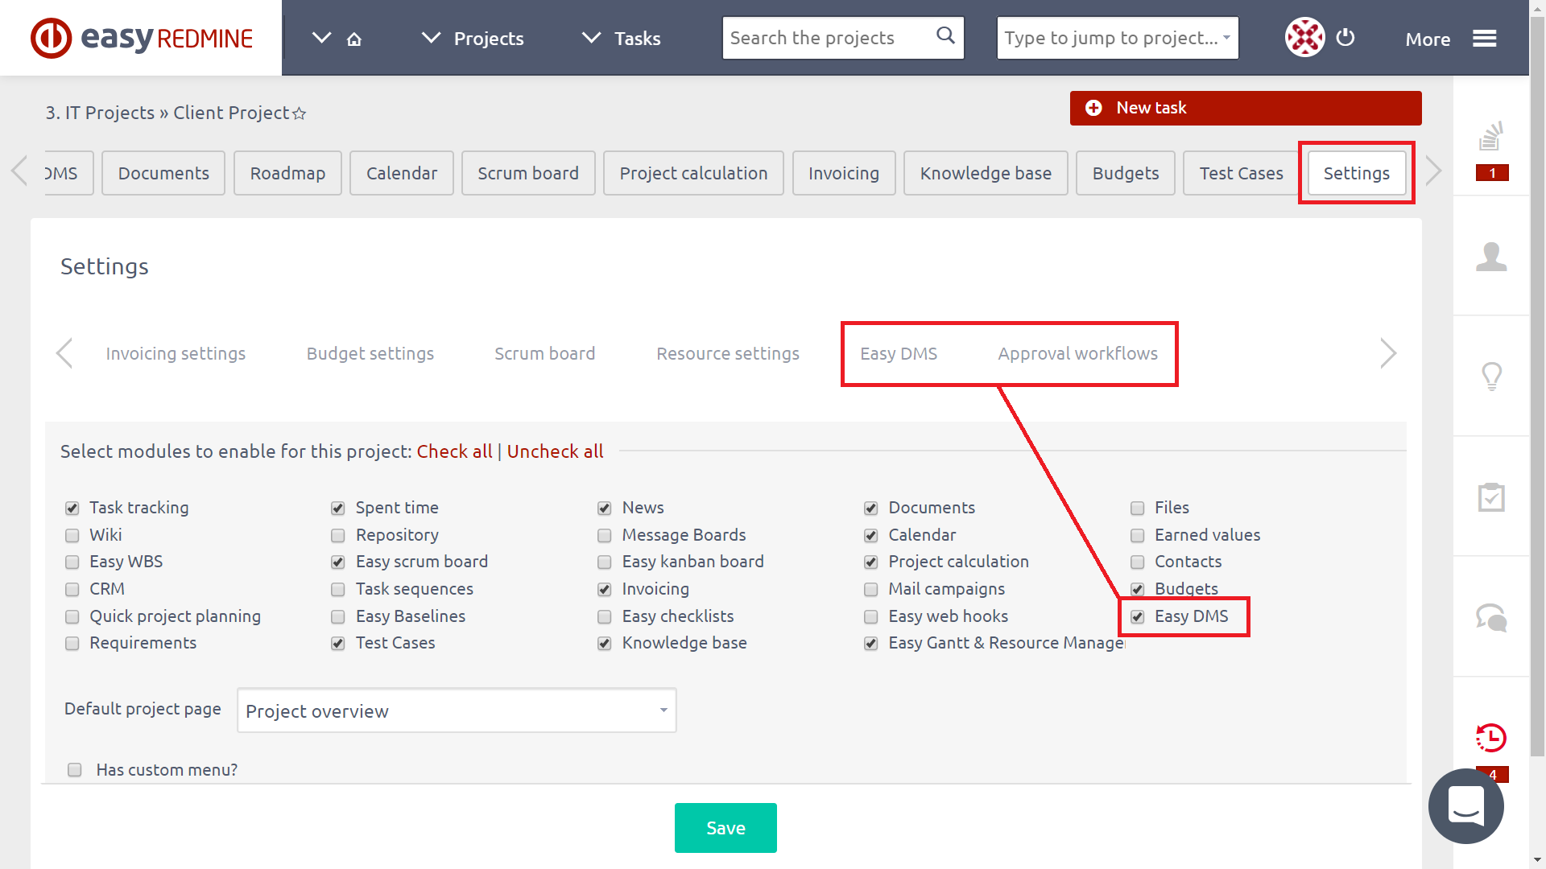Click the Uncheck all link
Viewport: 1546px width, 869px height.
[x=555, y=451]
